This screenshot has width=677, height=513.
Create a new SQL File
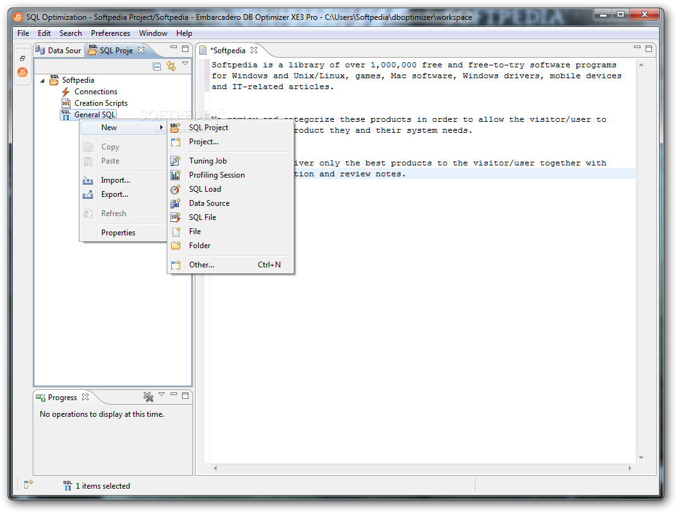coord(230,217)
